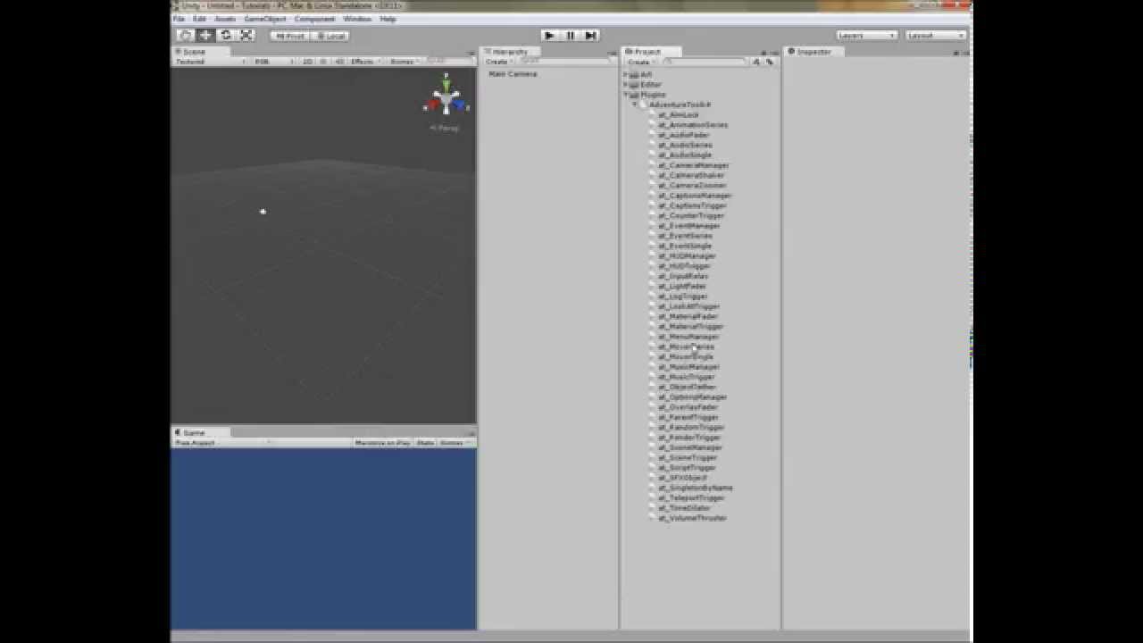
Task: Collapse the AdventureToolkit folder
Action: click(635, 104)
